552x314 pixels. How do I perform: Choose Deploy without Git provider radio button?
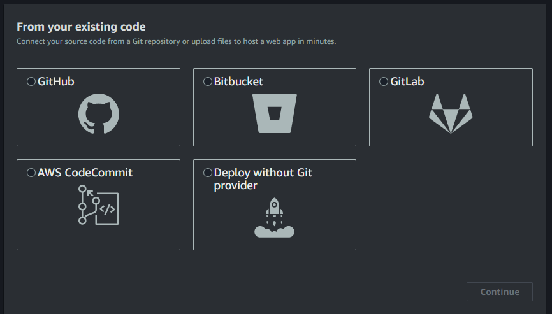(208, 173)
